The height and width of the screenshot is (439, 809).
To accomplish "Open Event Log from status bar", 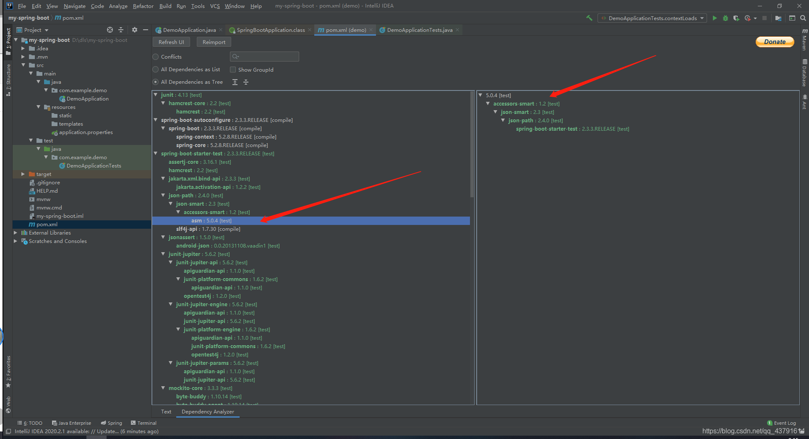I will tap(781, 423).
